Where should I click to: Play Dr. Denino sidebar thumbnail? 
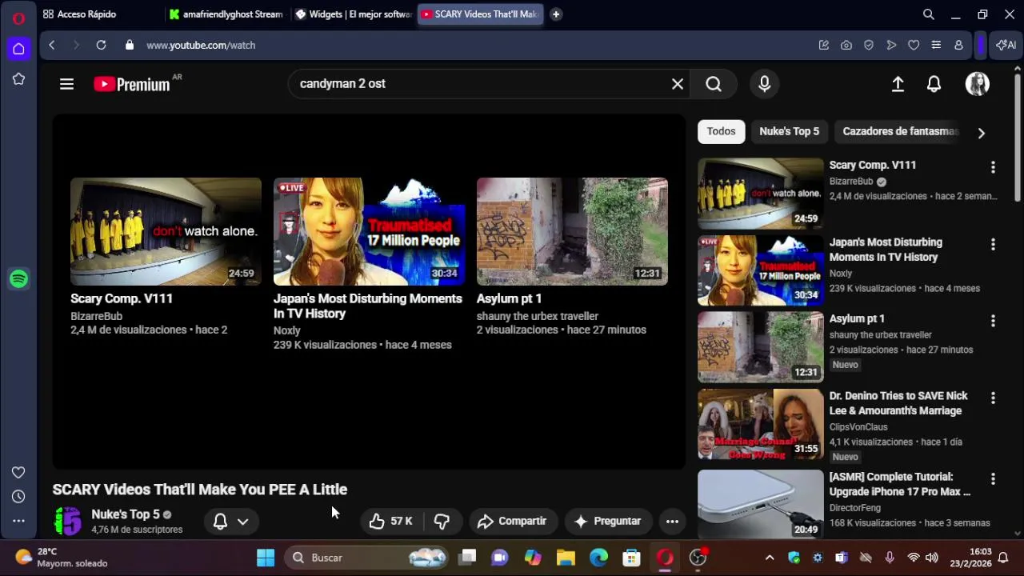(x=760, y=424)
